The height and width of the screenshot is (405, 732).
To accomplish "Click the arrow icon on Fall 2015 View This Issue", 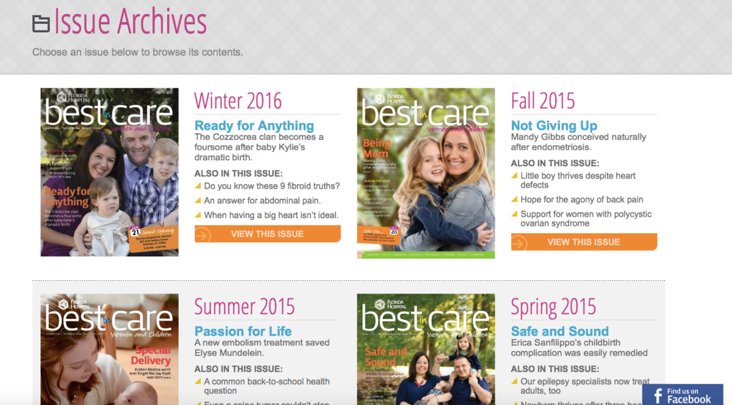I will pyautogui.click(x=520, y=242).
